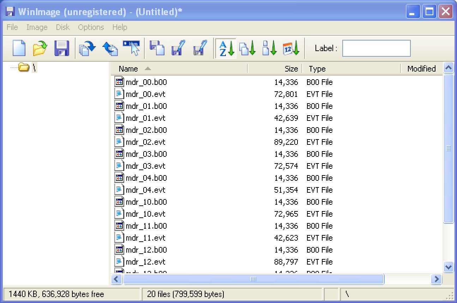Click file icon next to mdr_00.b00
This screenshot has height=303, width=457.
click(x=120, y=82)
